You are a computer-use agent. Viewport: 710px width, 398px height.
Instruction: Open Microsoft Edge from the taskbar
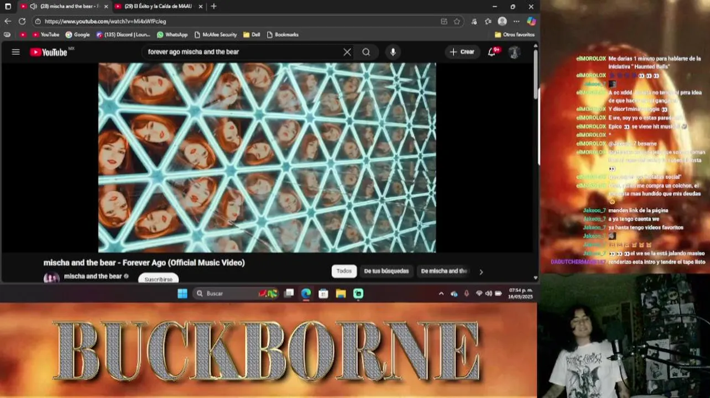pos(306,294)
